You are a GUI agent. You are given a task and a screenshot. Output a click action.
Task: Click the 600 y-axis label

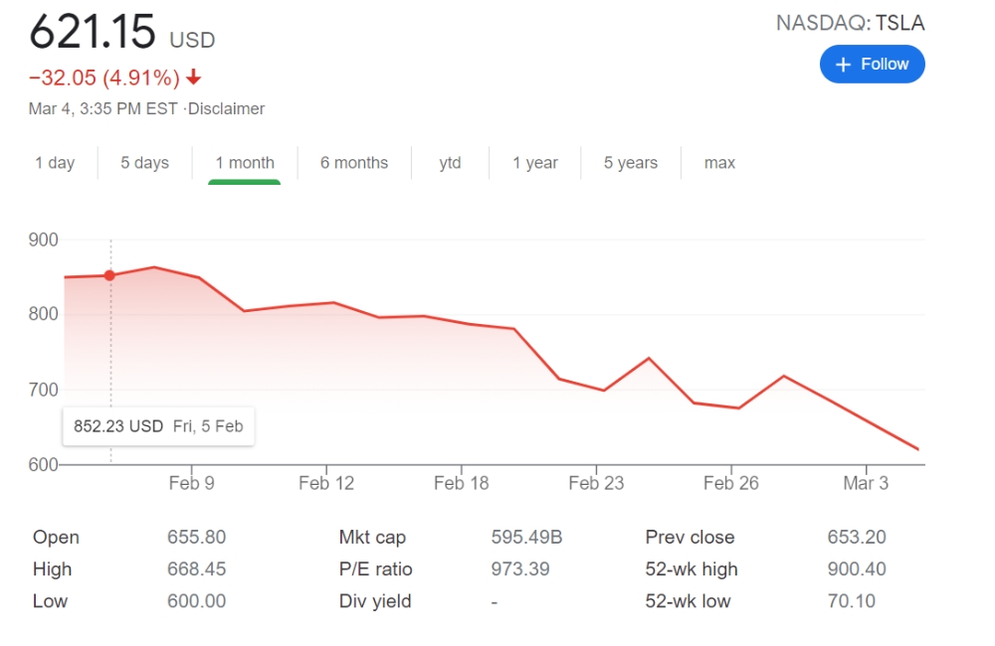coord(43,465)
